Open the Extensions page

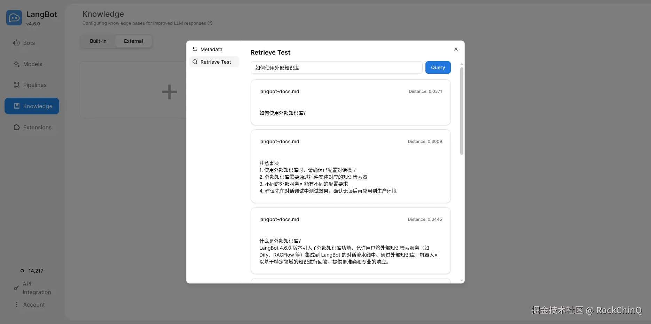(x=32, y=127)
